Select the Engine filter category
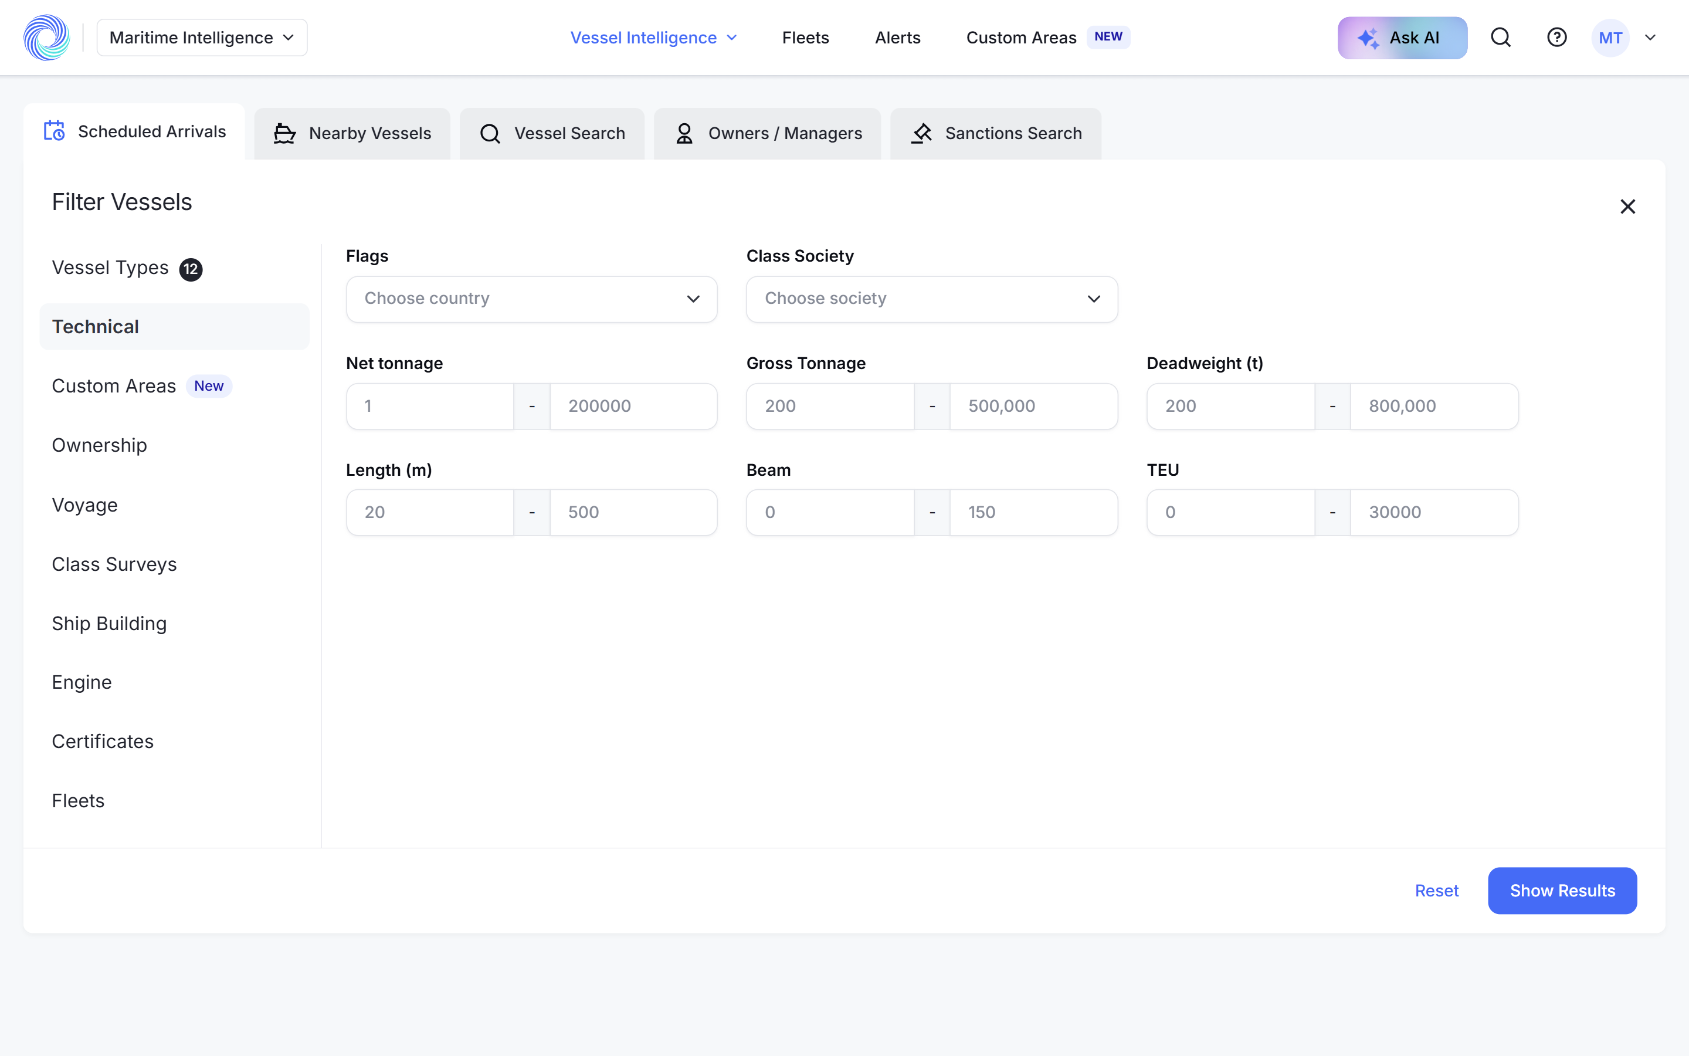The height and width of the screenshot is (1056, 1689). coord(175,682)
